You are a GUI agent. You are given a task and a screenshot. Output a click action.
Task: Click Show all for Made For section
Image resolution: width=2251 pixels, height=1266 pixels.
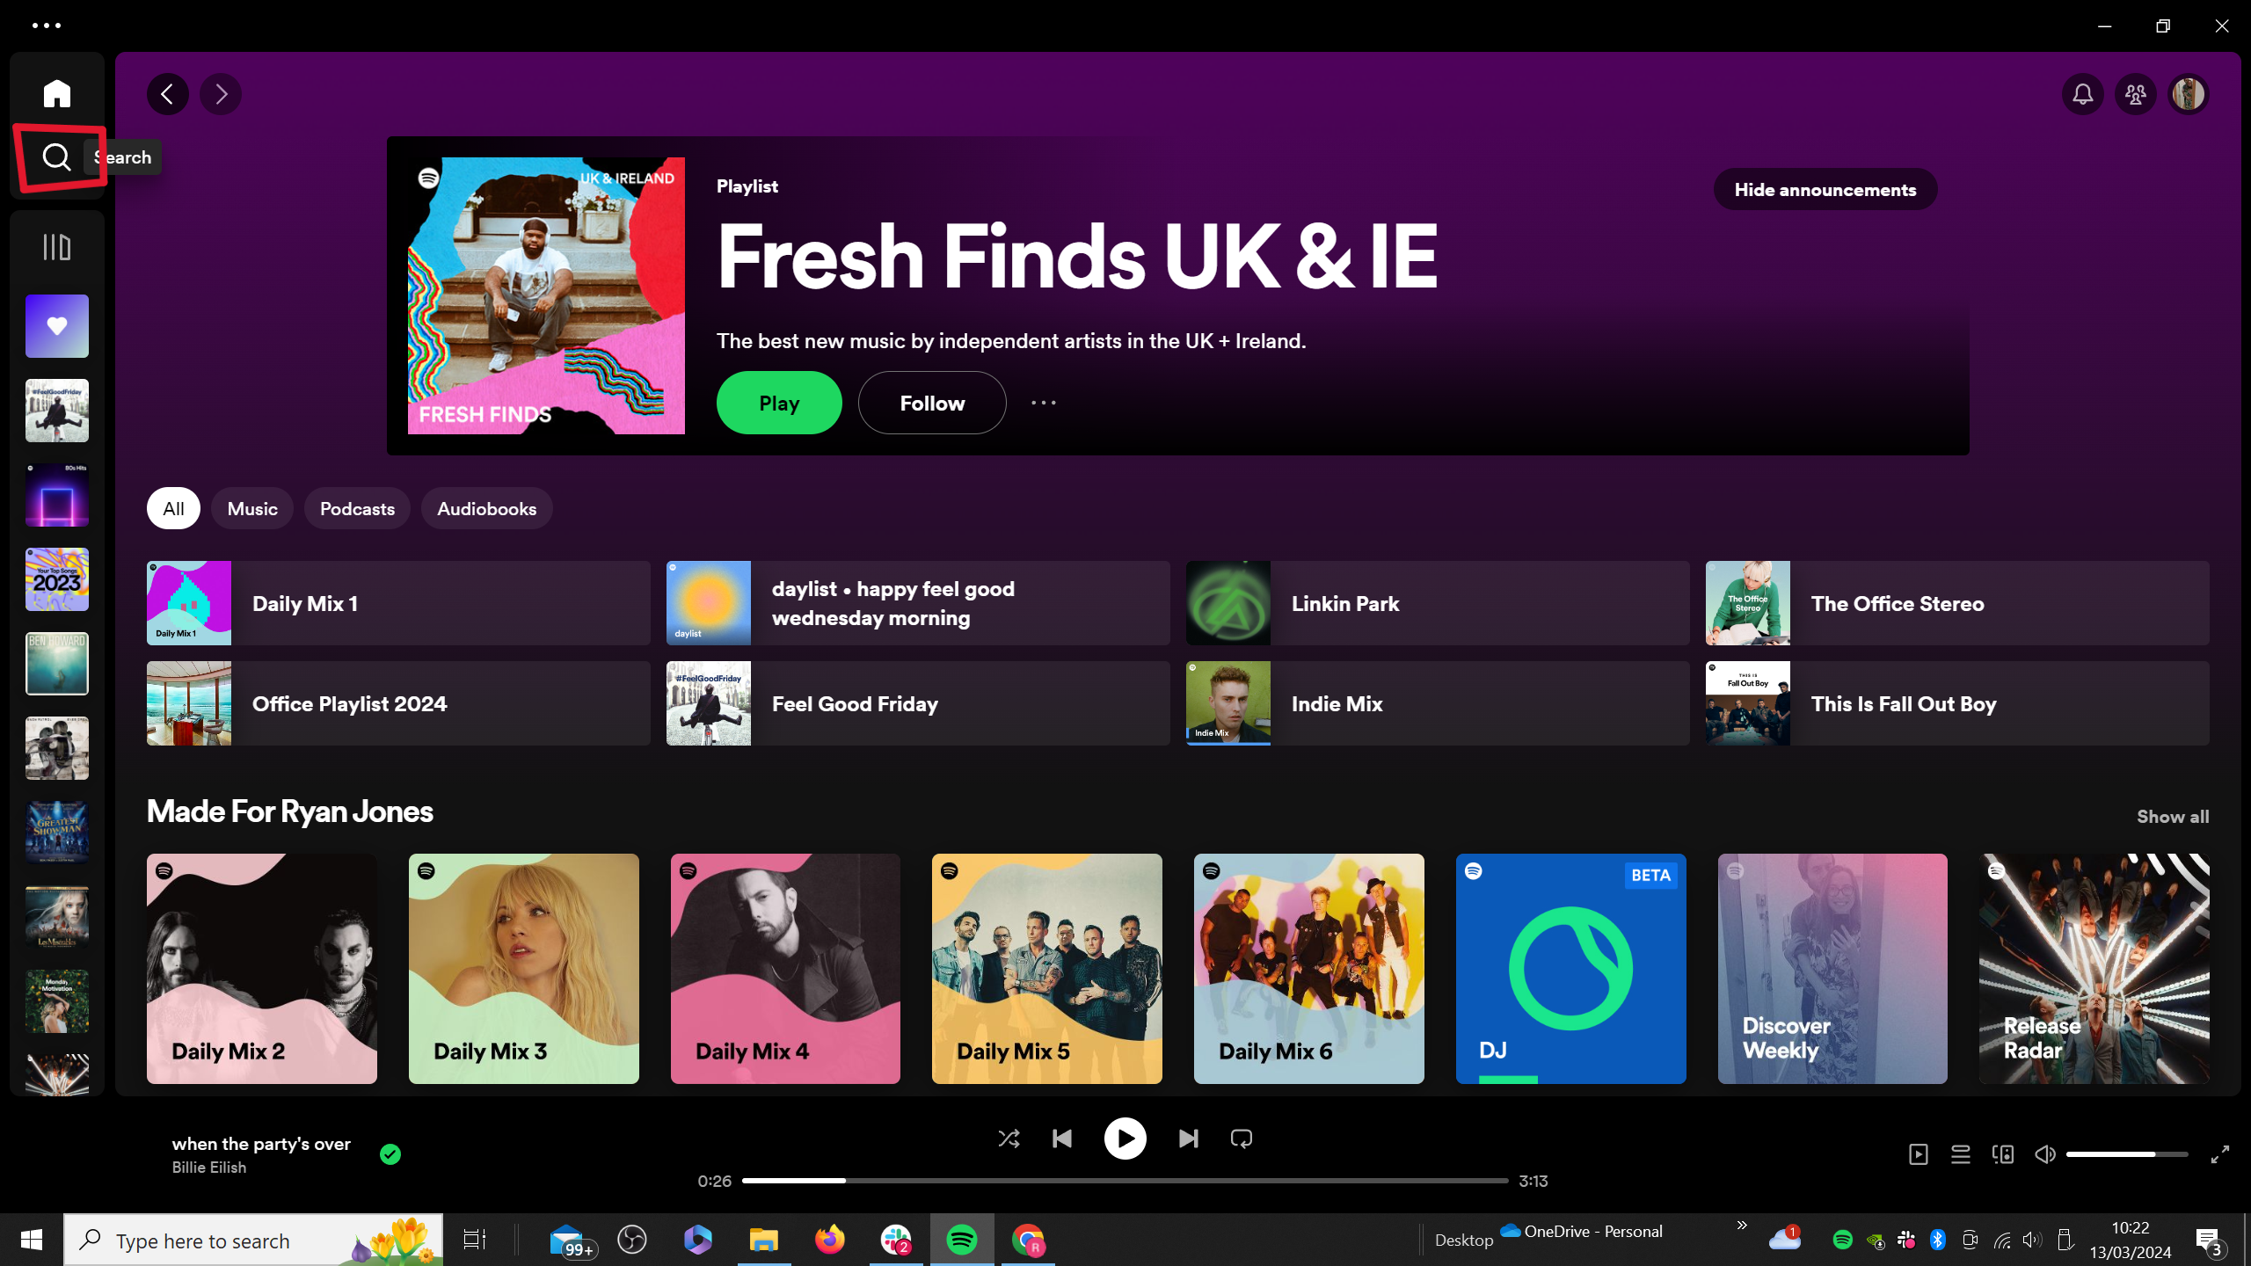tap(2173, 817)
